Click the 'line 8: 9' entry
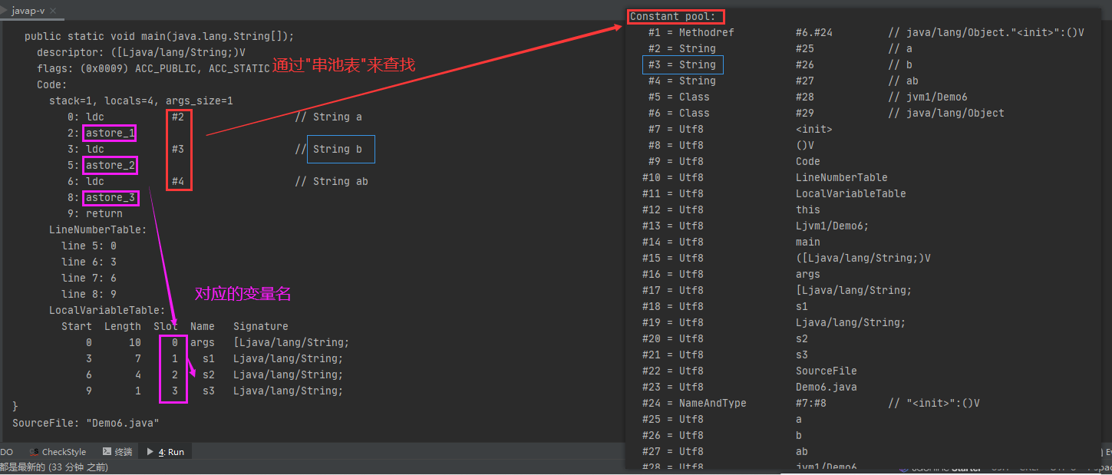The image size is (1112, 475). pyautogui.click(x=89, y=294)
